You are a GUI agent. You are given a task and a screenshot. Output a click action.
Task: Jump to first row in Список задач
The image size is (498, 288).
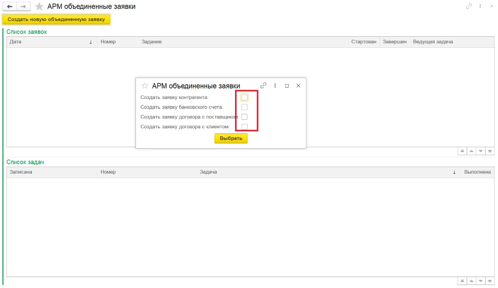462,281
